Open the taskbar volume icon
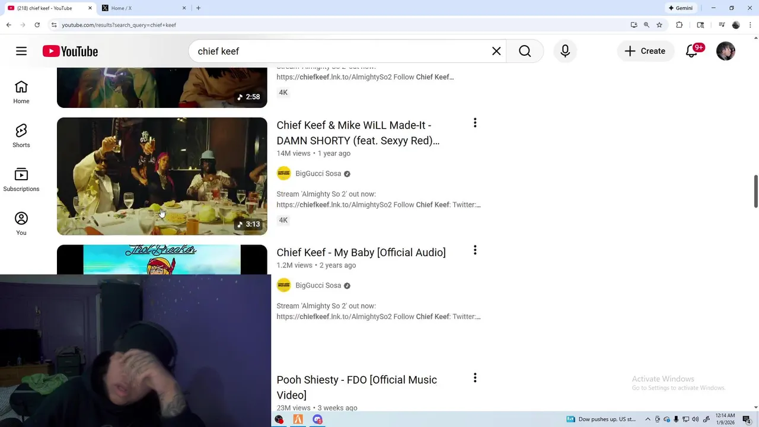 tap(696, 419)
